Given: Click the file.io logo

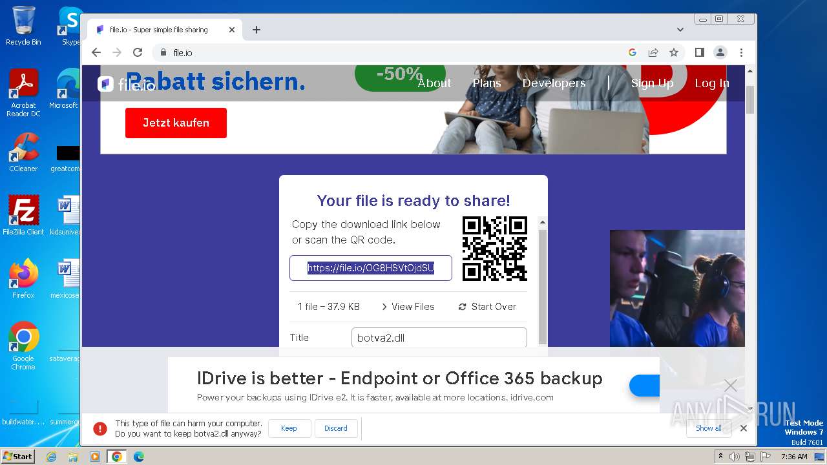Looking at the screenshot, I should pyautogui.click(x=127, y=84).
